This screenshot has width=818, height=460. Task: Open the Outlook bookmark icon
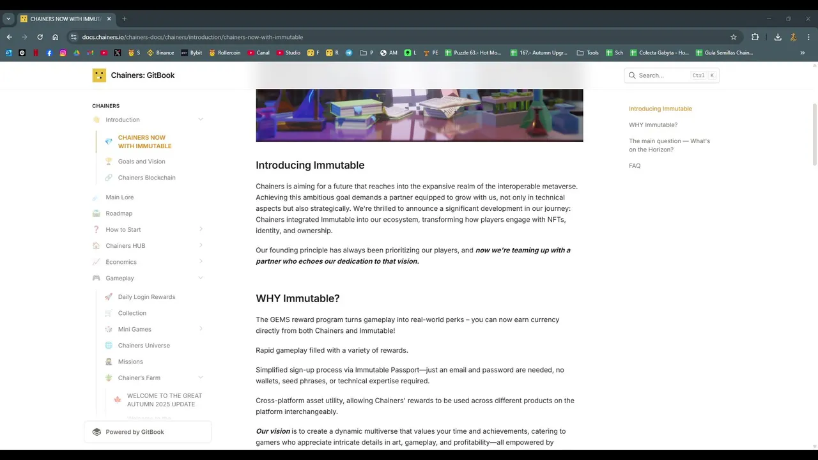pos(9,53)
